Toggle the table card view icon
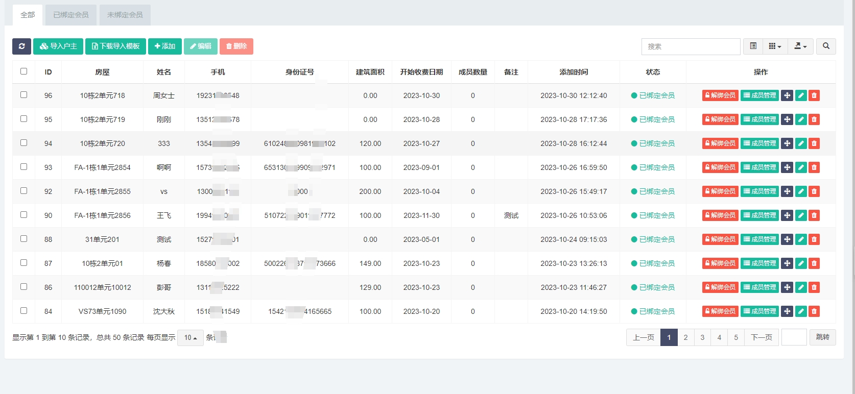The image size is (855, 394). (753, 46)
